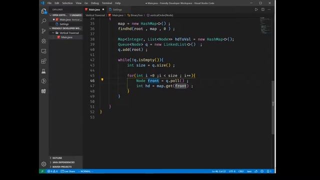The image size is (320, 180).
Task: Open the Help menu
Action: [x=118, y=3]
